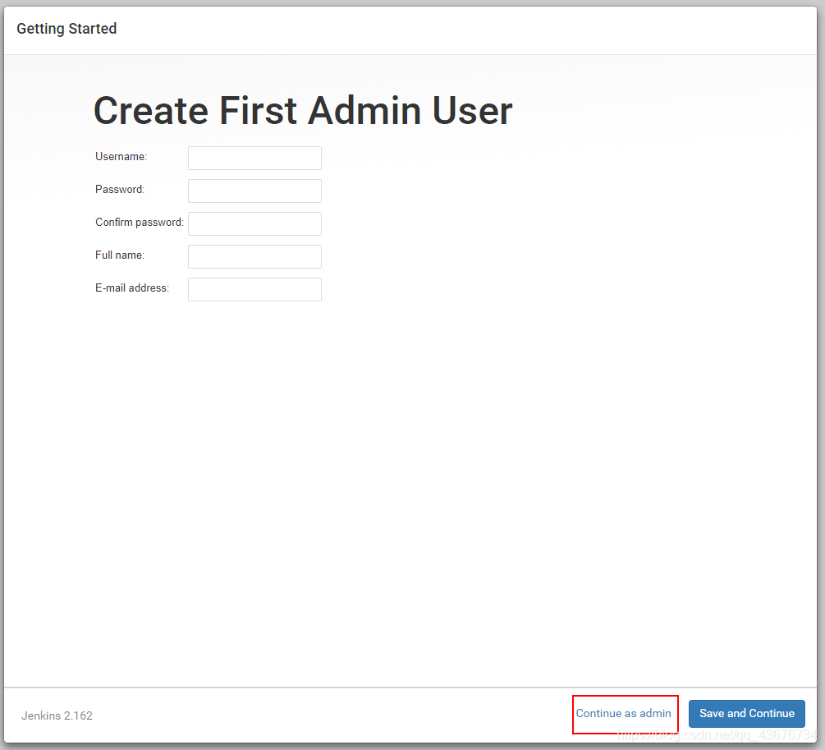Click the Confirm password: label
Image resolution: width=825 pixels, height=750 pixels.
140,223
